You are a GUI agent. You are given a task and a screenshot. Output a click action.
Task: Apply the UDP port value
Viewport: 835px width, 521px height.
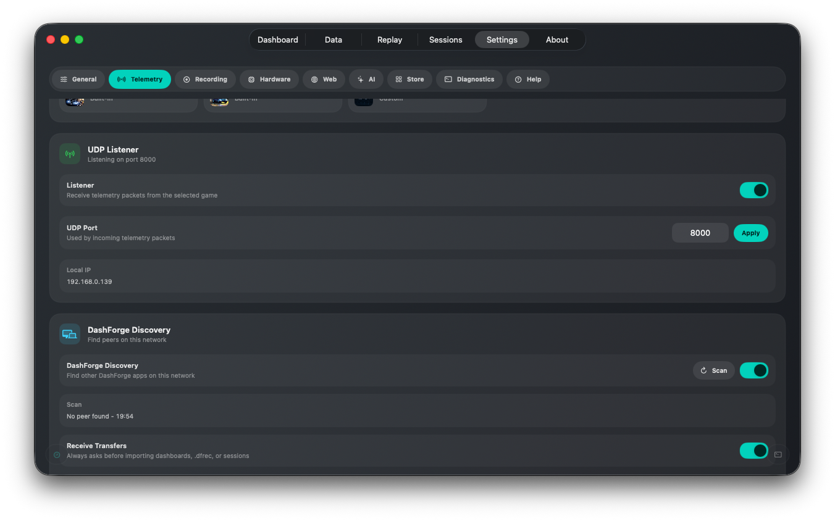tap(751, 233)
